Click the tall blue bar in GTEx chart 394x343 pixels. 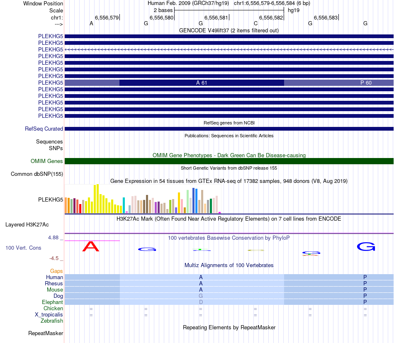[x=194, y=200]
